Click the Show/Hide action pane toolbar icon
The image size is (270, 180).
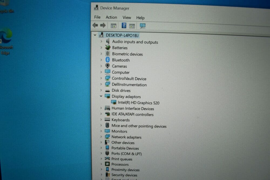pos(132,26)
